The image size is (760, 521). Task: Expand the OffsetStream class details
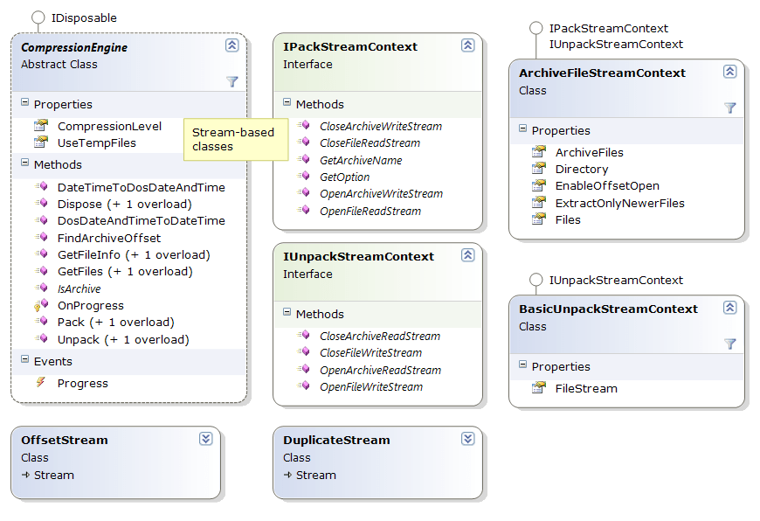tap(207, 440)
